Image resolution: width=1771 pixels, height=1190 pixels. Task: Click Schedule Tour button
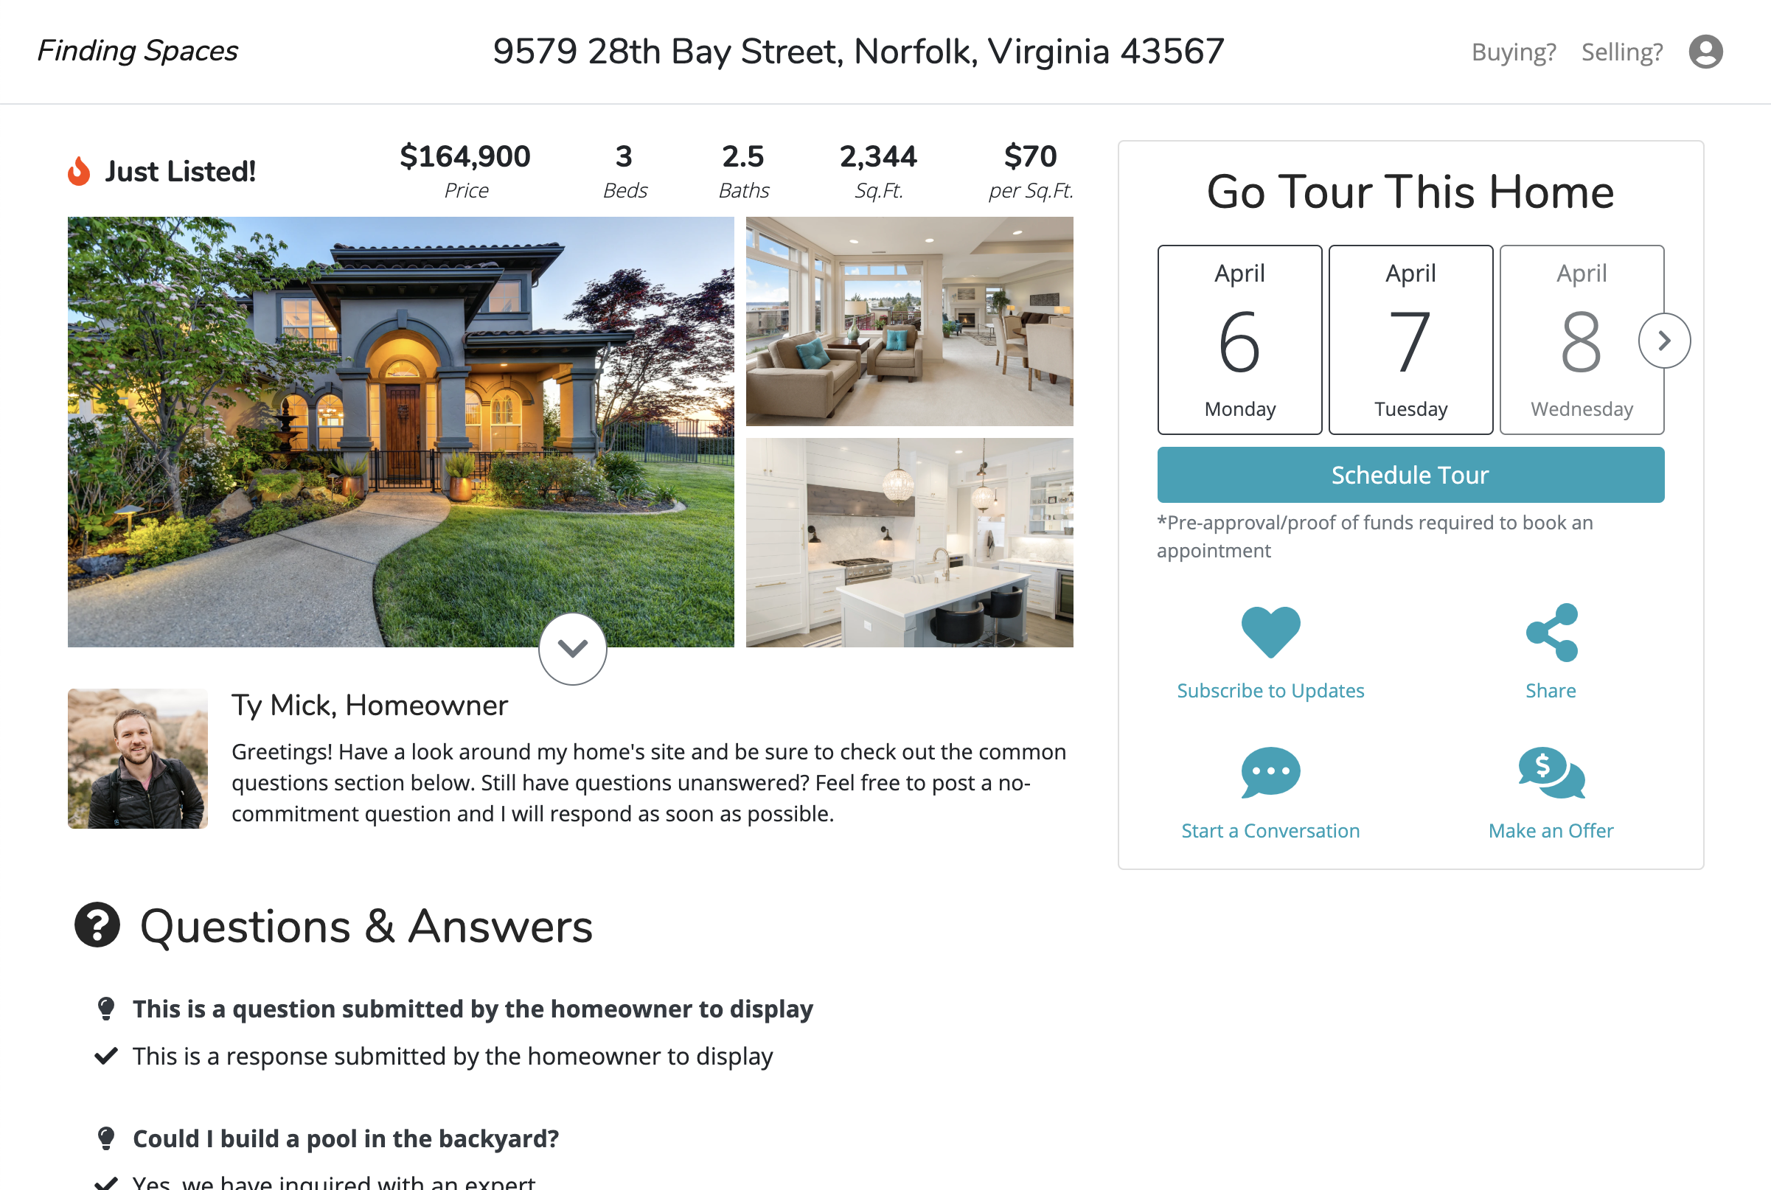click(x=1410, y=474)
